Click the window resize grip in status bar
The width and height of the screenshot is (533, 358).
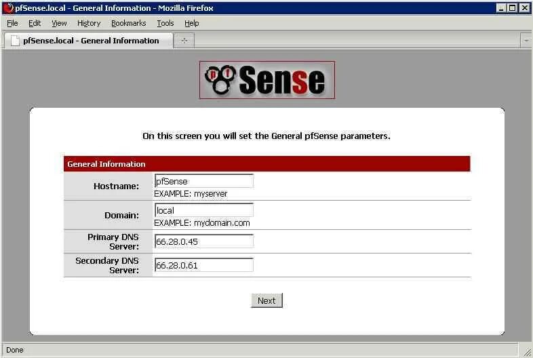pyautogui.click(x=527, y=353)
